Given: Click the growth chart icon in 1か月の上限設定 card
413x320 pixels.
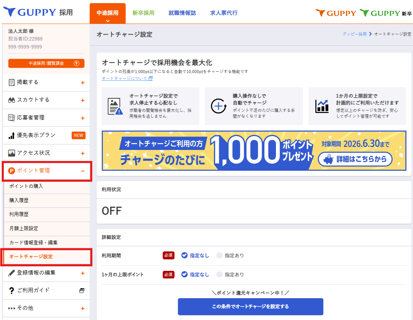Looking at the screenshot, I should tap(322, 106).
